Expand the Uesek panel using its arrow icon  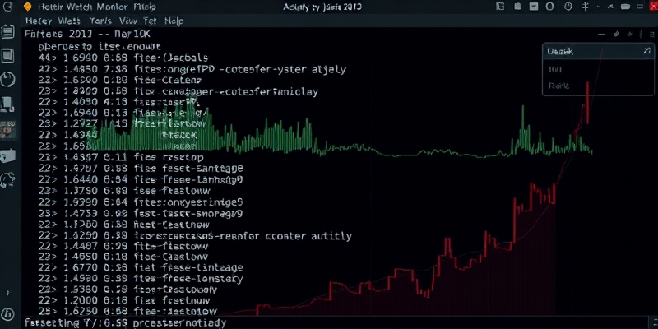point(646,51)
